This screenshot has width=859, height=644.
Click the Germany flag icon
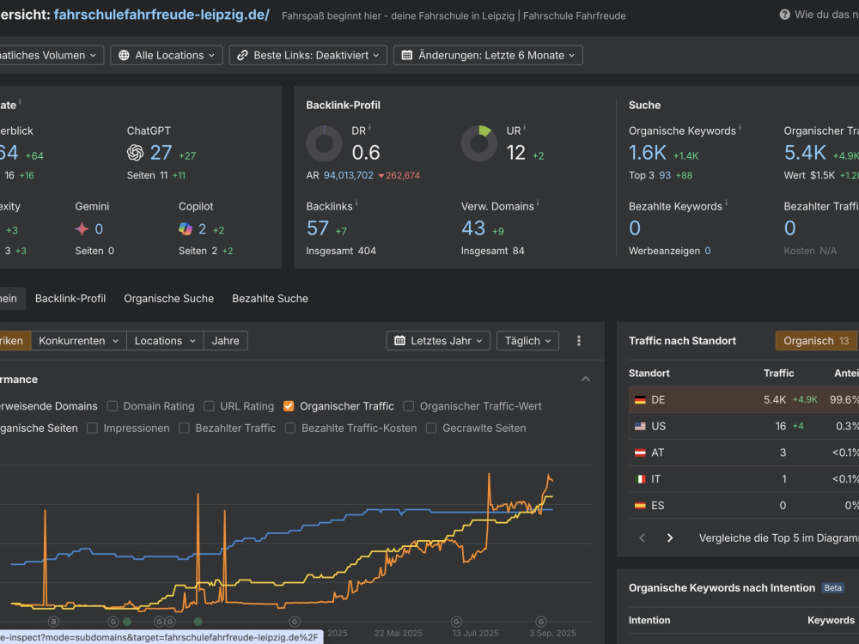click(x=640, y=400)
